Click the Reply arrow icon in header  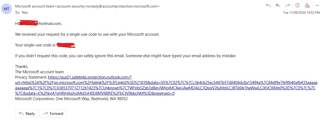coord(268,5)
